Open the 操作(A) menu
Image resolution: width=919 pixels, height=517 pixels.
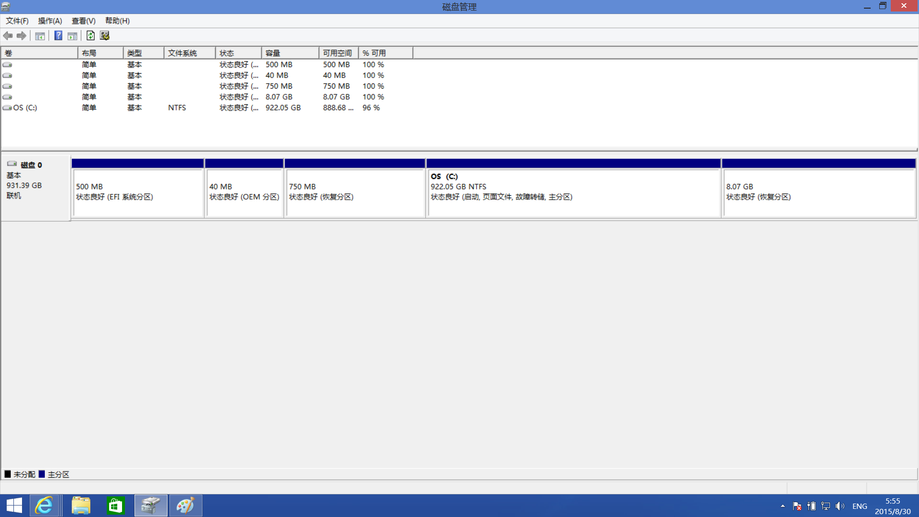coord(50,21)
